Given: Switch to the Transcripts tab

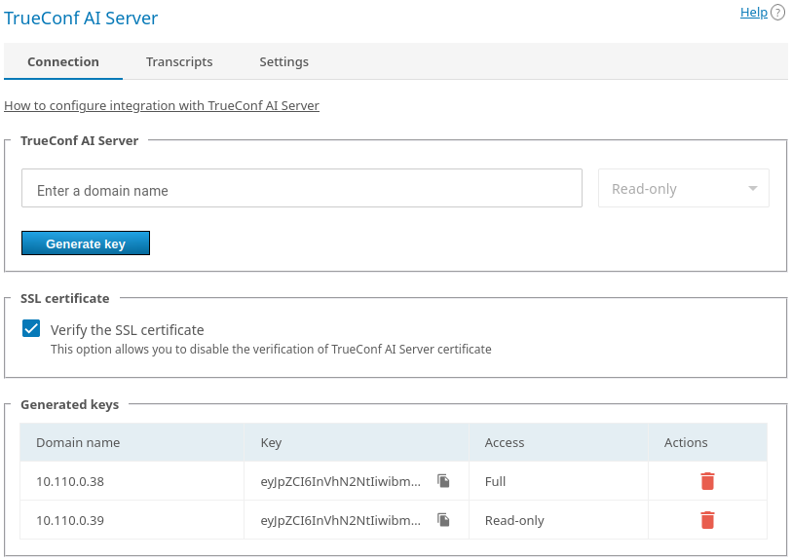Looking at the screenshot, I should coord(179,61).
